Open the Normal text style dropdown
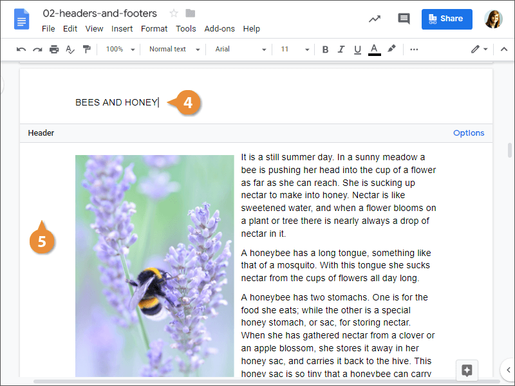Screen dimensions: 515x386 coord(174,50)
